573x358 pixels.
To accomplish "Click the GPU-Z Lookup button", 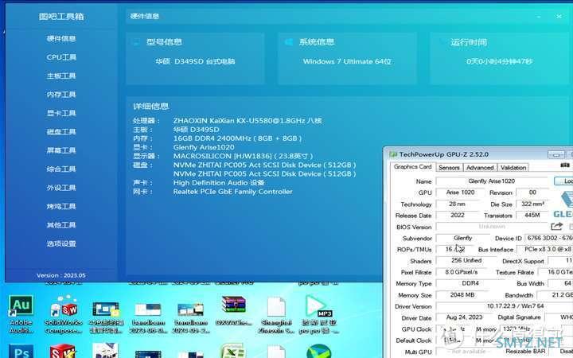I will [563, 181].
